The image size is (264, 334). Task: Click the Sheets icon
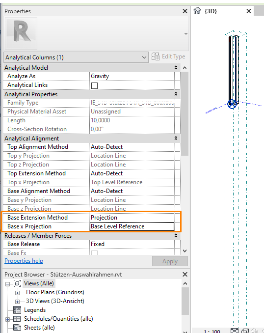point(17,328)
